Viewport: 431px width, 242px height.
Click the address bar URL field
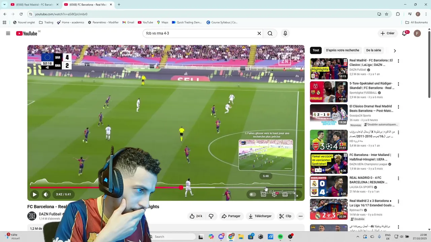pyautogui.click(x=202, y=14)
